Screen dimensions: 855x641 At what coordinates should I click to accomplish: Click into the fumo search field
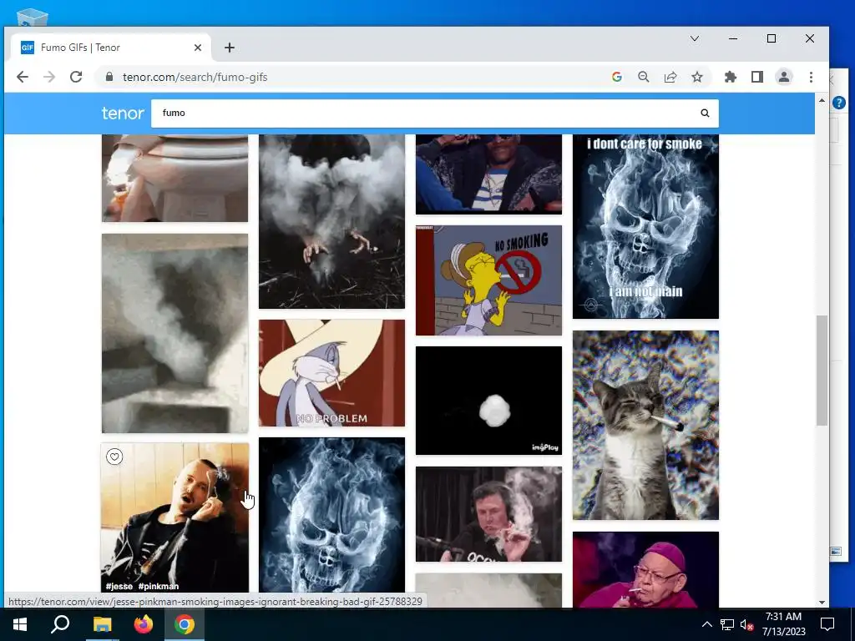[425, 114]
